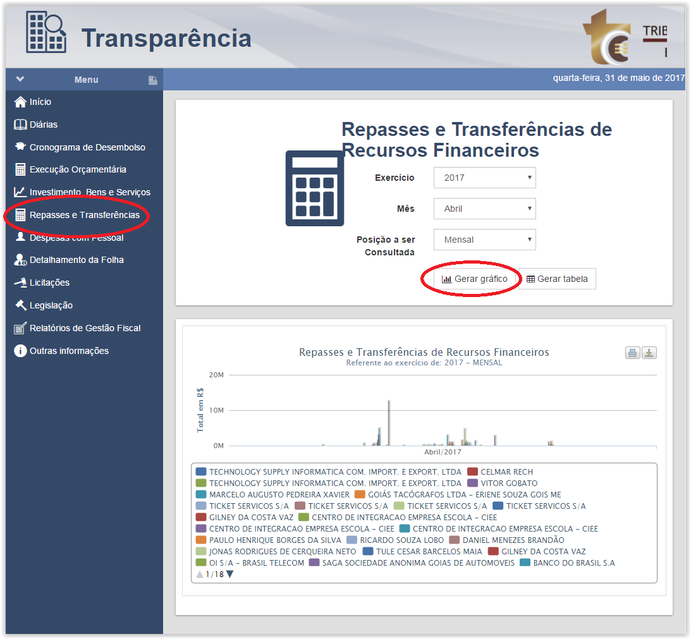This screenshot has width=691, height=639.
Task: Open the Mês dropdown showing Abril
Action: point(484,209)
